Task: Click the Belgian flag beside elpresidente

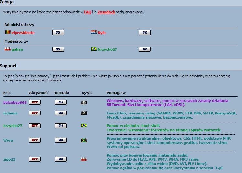Action: 7,32
